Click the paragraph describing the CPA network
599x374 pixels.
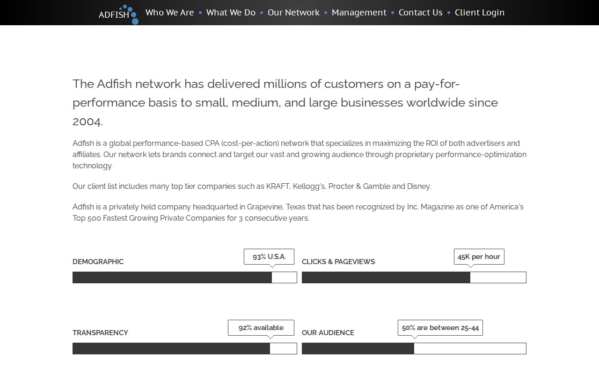point(299,154)
